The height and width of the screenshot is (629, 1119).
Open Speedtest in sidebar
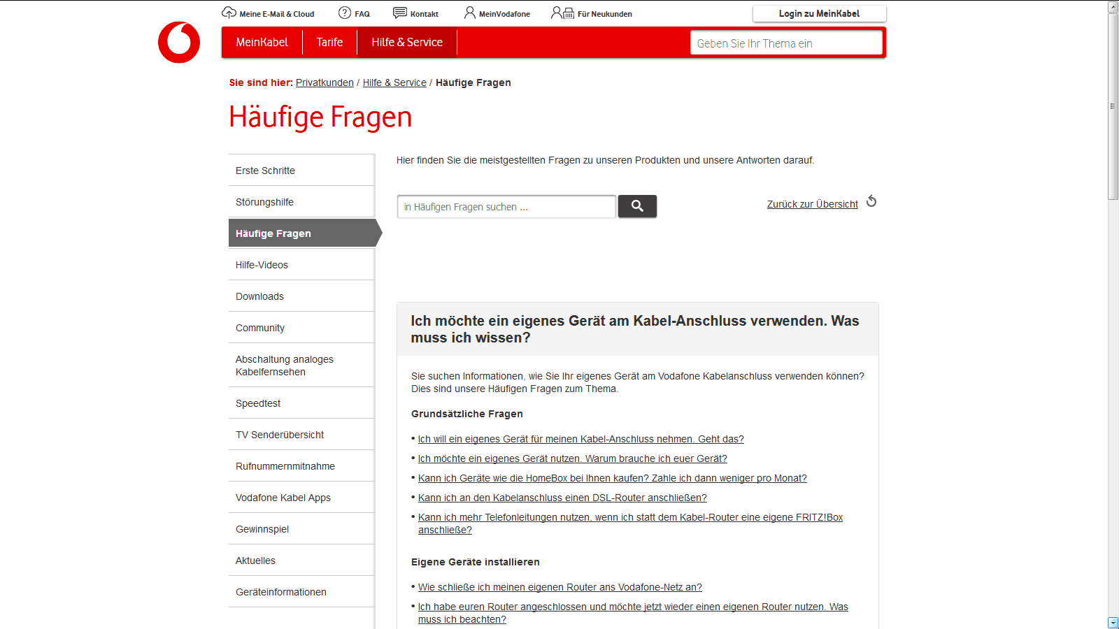tap(301, 403)
